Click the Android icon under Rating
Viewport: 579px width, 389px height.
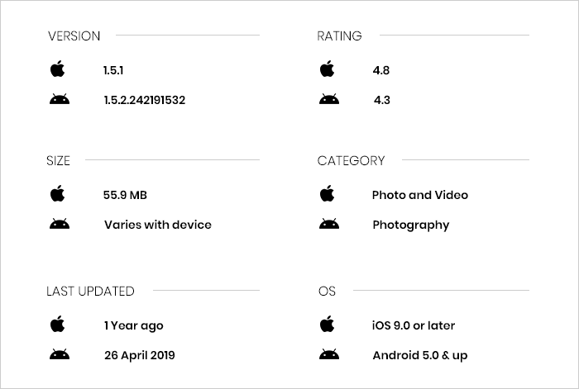[329, 99]
